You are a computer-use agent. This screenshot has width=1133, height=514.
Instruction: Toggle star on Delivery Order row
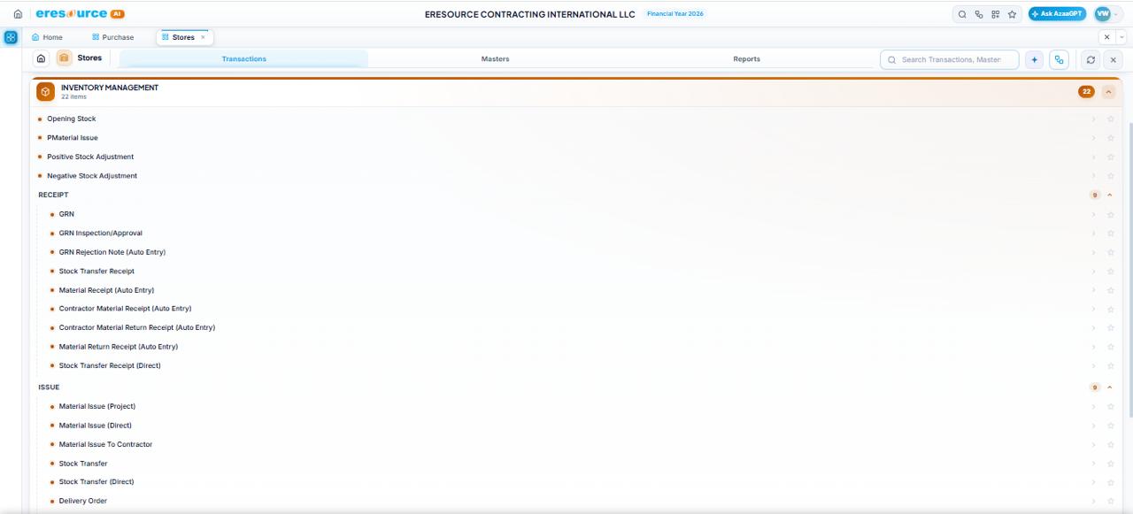coord(1111,502)
